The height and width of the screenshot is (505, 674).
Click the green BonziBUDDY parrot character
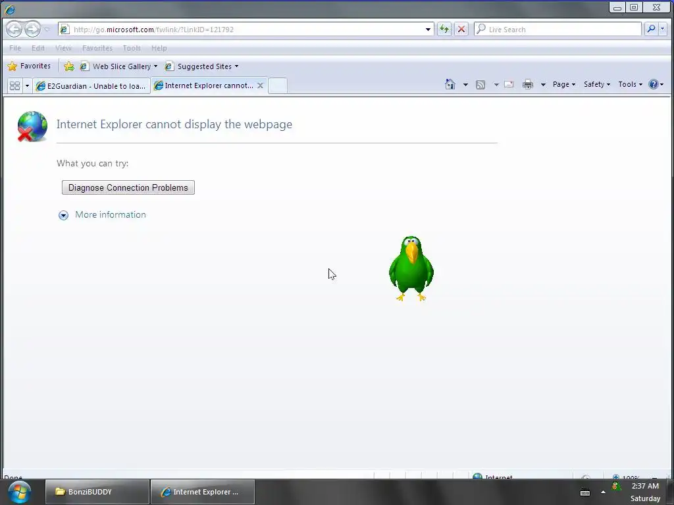[411, 269]
